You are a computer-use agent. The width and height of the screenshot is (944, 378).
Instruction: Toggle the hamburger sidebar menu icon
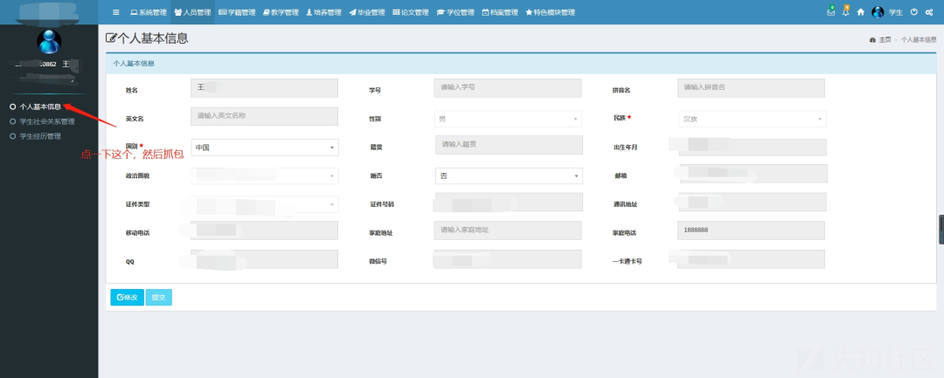pos(115,12)
